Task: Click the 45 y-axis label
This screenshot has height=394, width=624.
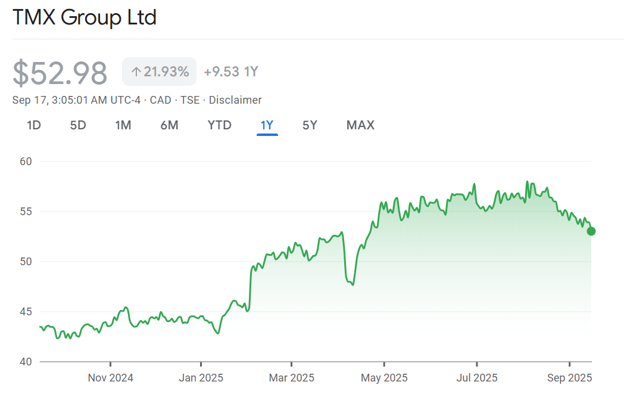Action: click(26, 312)
